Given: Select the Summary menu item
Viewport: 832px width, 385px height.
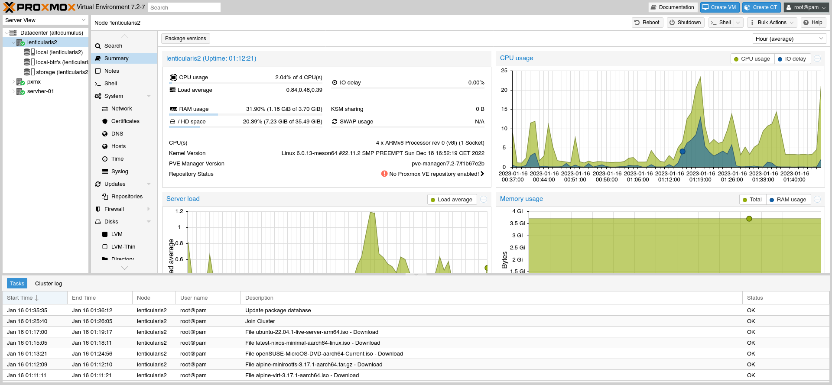Looking at the screenshot, I should point(124,58).
